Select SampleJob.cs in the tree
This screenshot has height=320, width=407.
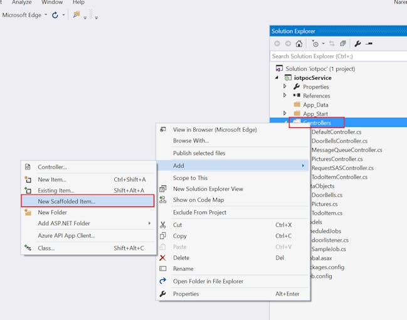329,249
